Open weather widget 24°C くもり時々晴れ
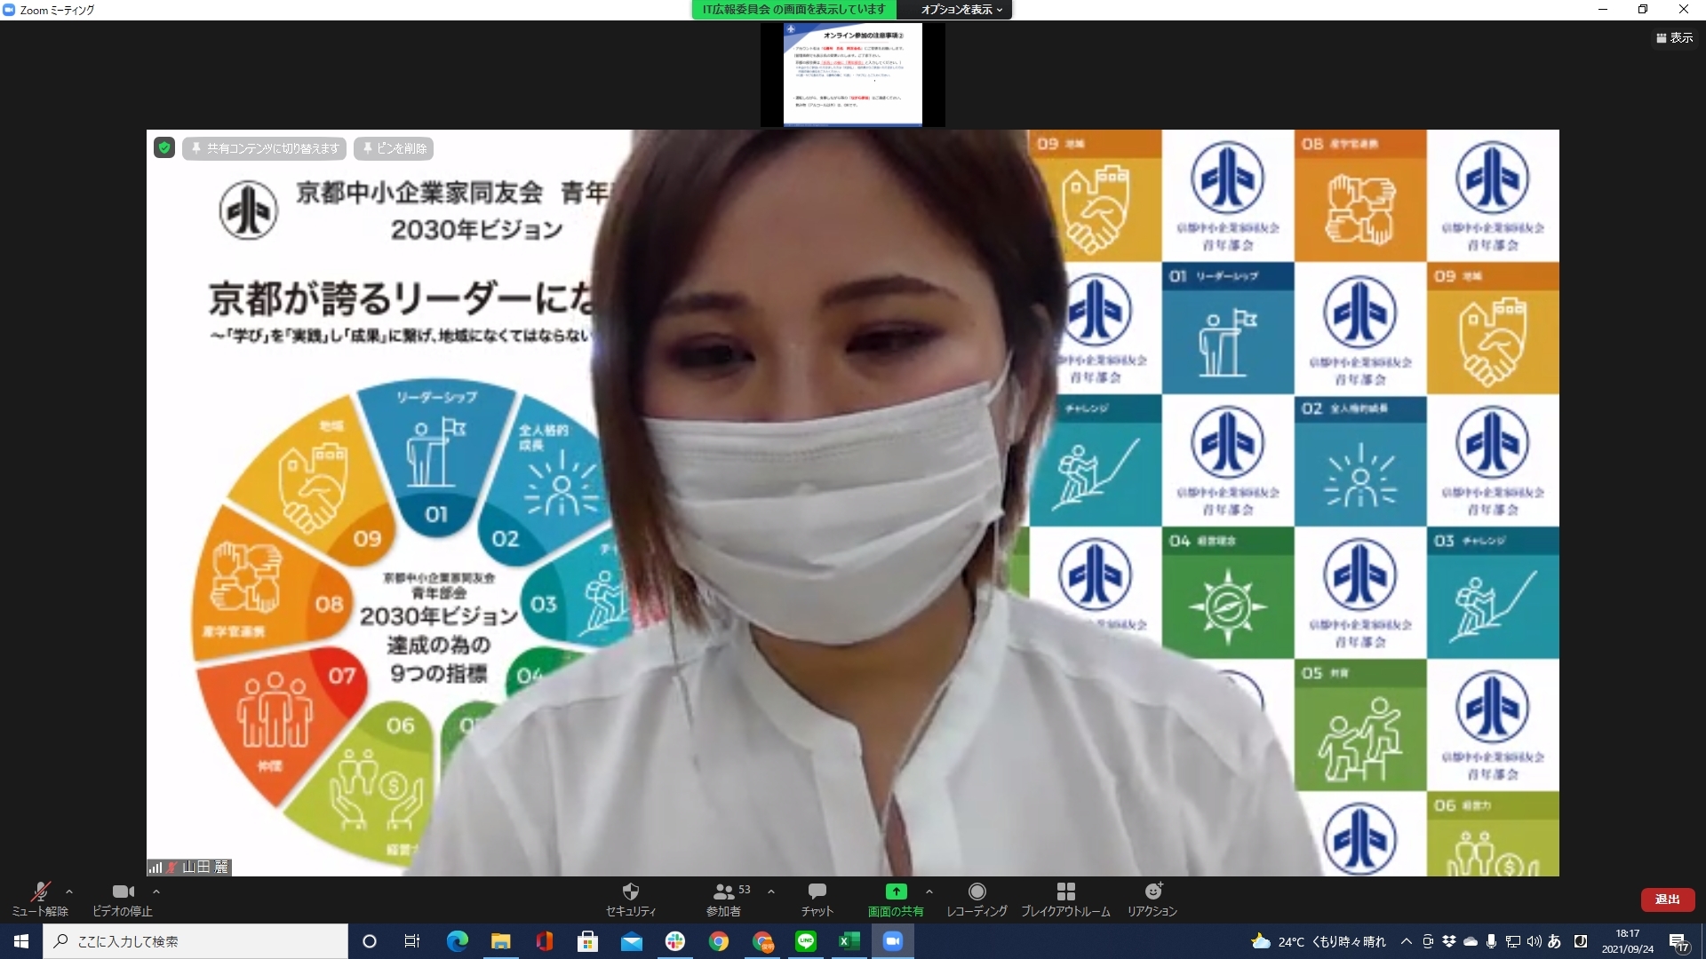The height and width of the screenshot is (959, 1706). [1319, 941]
